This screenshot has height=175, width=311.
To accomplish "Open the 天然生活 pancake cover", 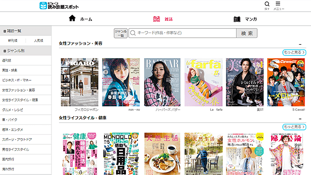I will click(162, 154).
